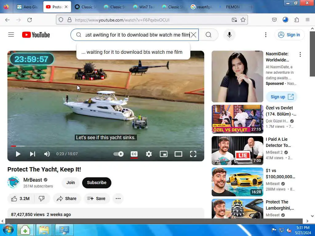Click the muted volume tray icon
The image size is (315, 236).
289,230
